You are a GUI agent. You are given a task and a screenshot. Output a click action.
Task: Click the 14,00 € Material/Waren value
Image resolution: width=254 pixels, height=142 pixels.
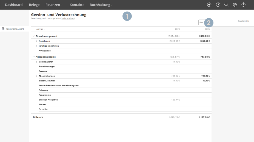point(176,62)
